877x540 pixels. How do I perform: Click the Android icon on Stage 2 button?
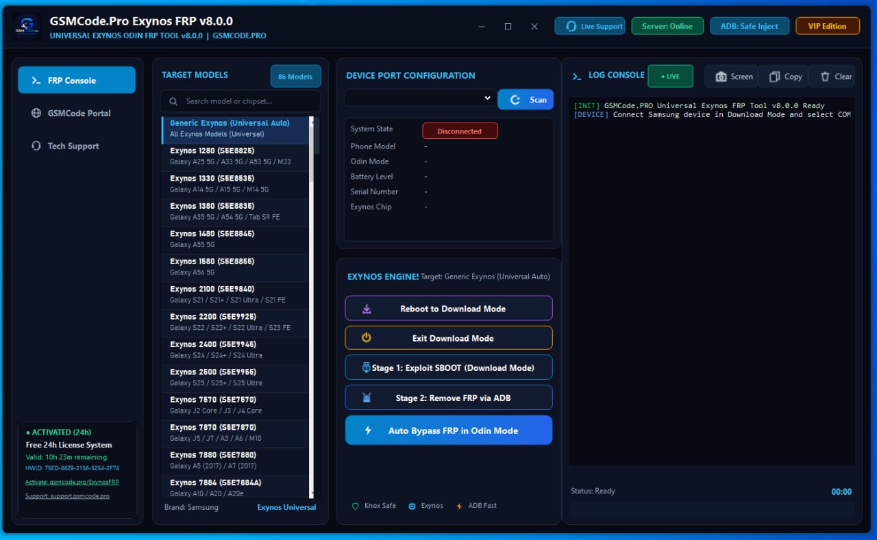coord(367,398)
